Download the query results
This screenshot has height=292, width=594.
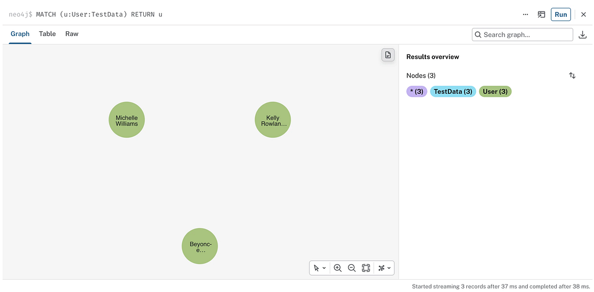(x=582, y=35)
